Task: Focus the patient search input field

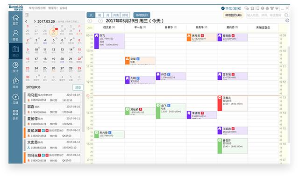Action: 265,15
